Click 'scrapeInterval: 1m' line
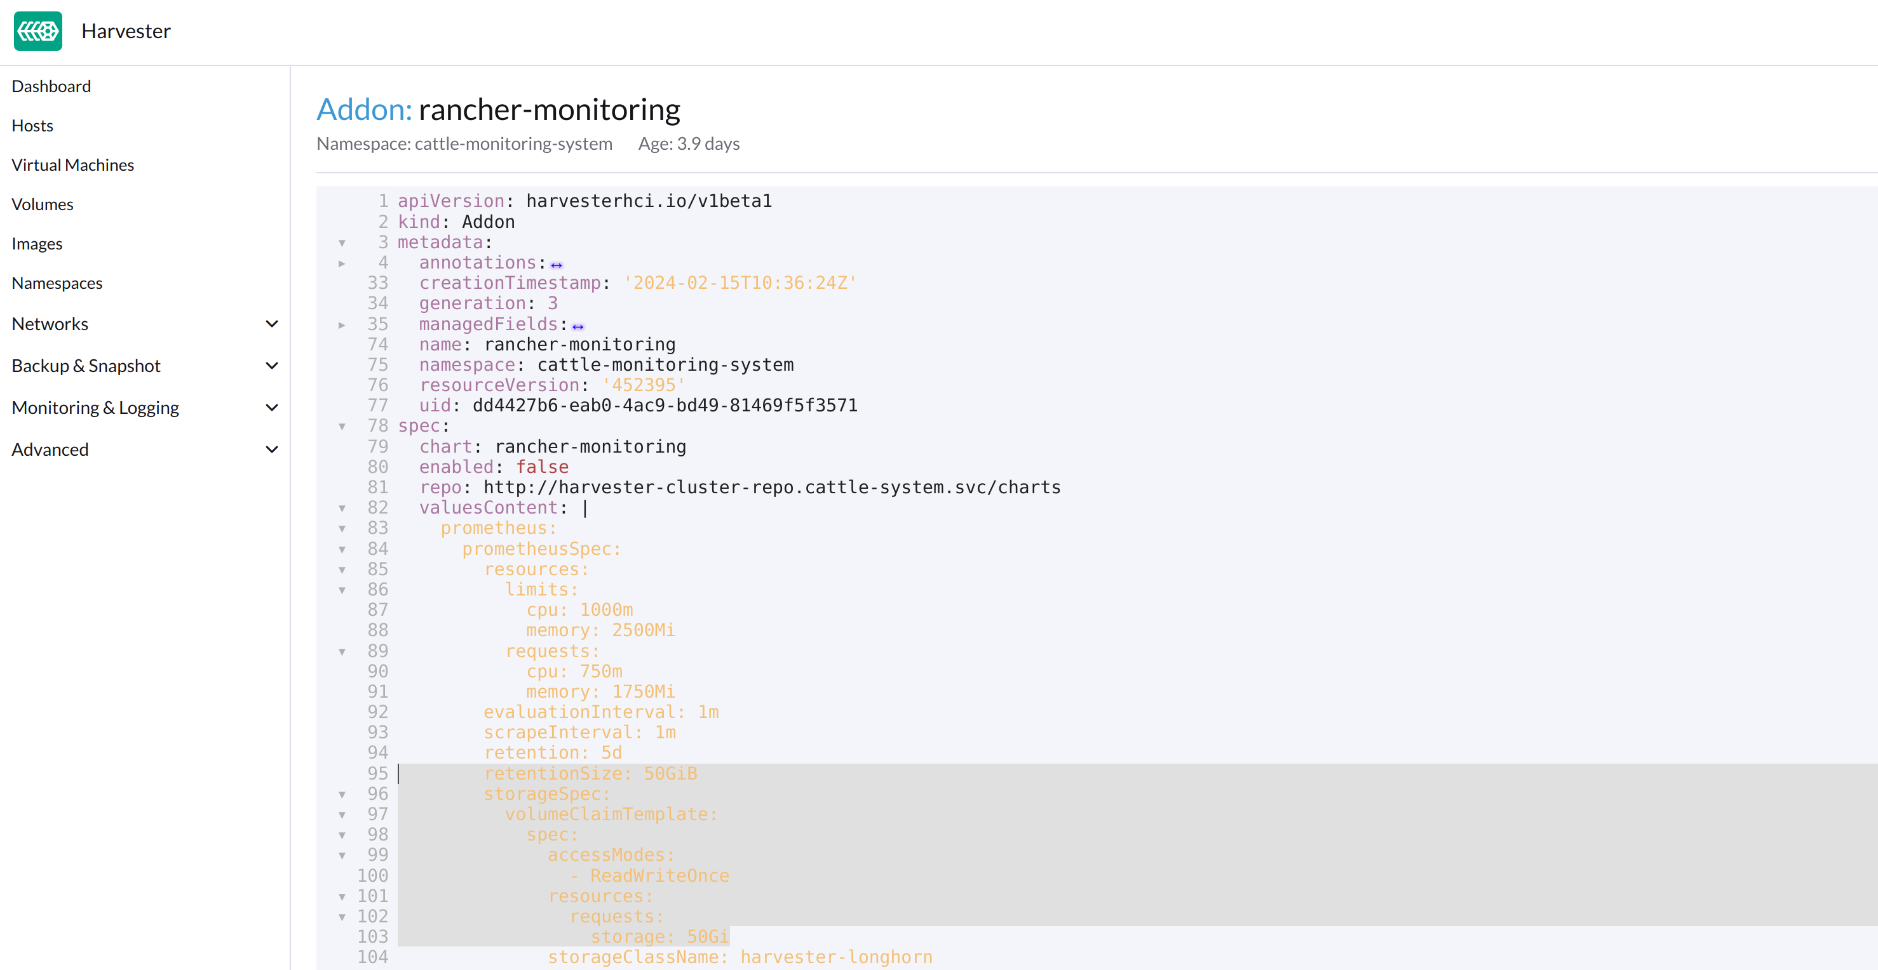Screen dimensions: 1878x970 pyautogui.click(x=579, y=733)
